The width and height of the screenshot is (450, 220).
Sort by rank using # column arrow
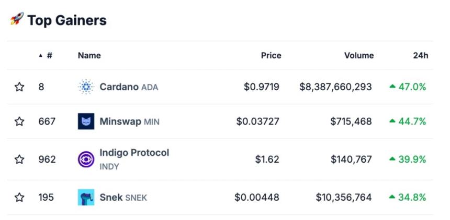(x=47, y=55)
